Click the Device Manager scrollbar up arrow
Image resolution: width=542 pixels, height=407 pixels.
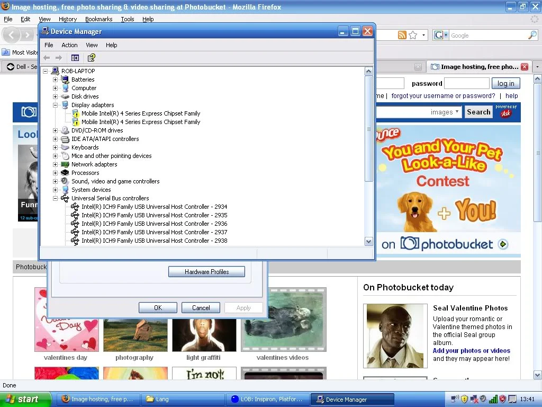pos(369,72)
